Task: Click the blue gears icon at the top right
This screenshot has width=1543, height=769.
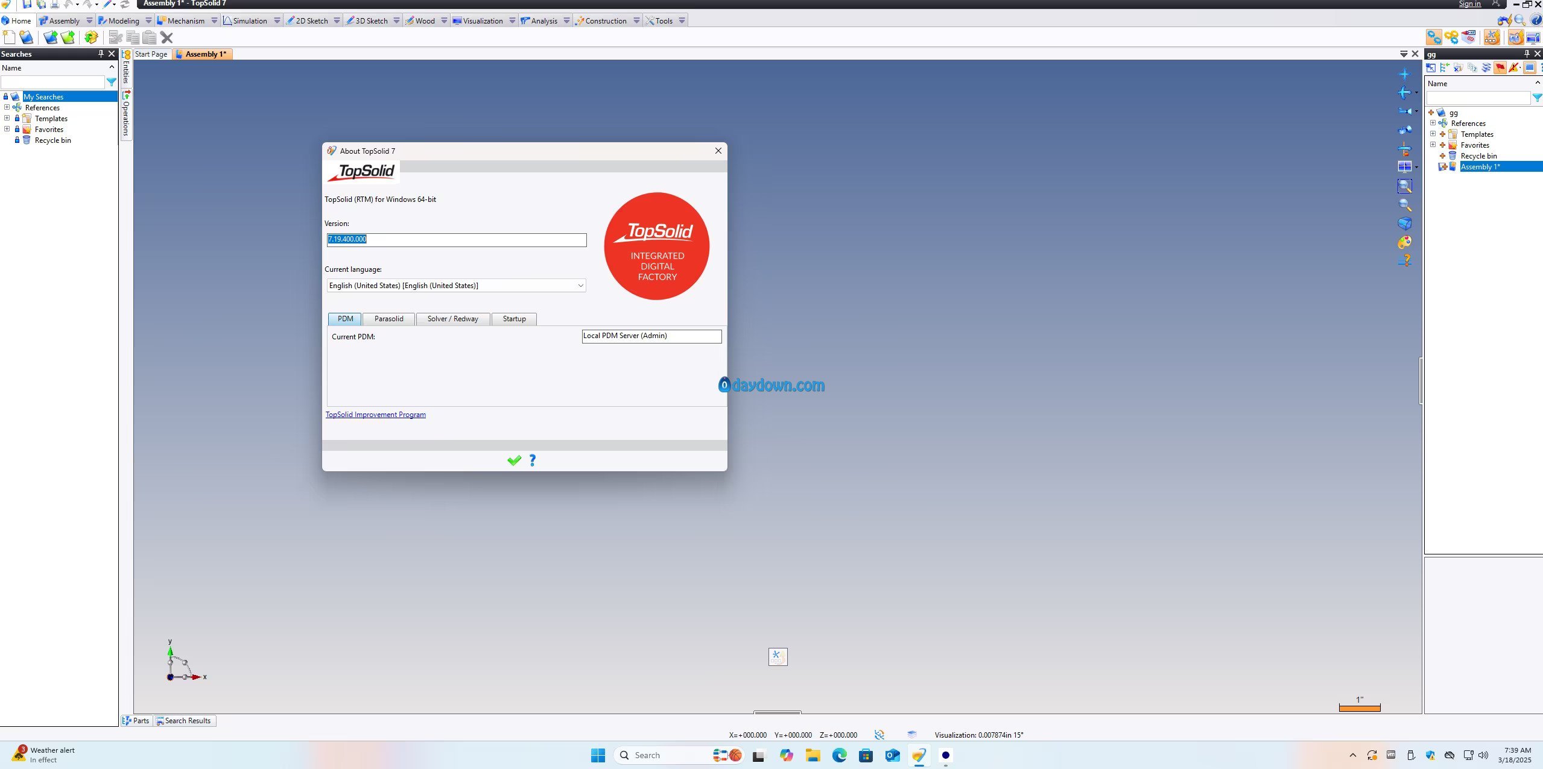Action: [1434, 37]
